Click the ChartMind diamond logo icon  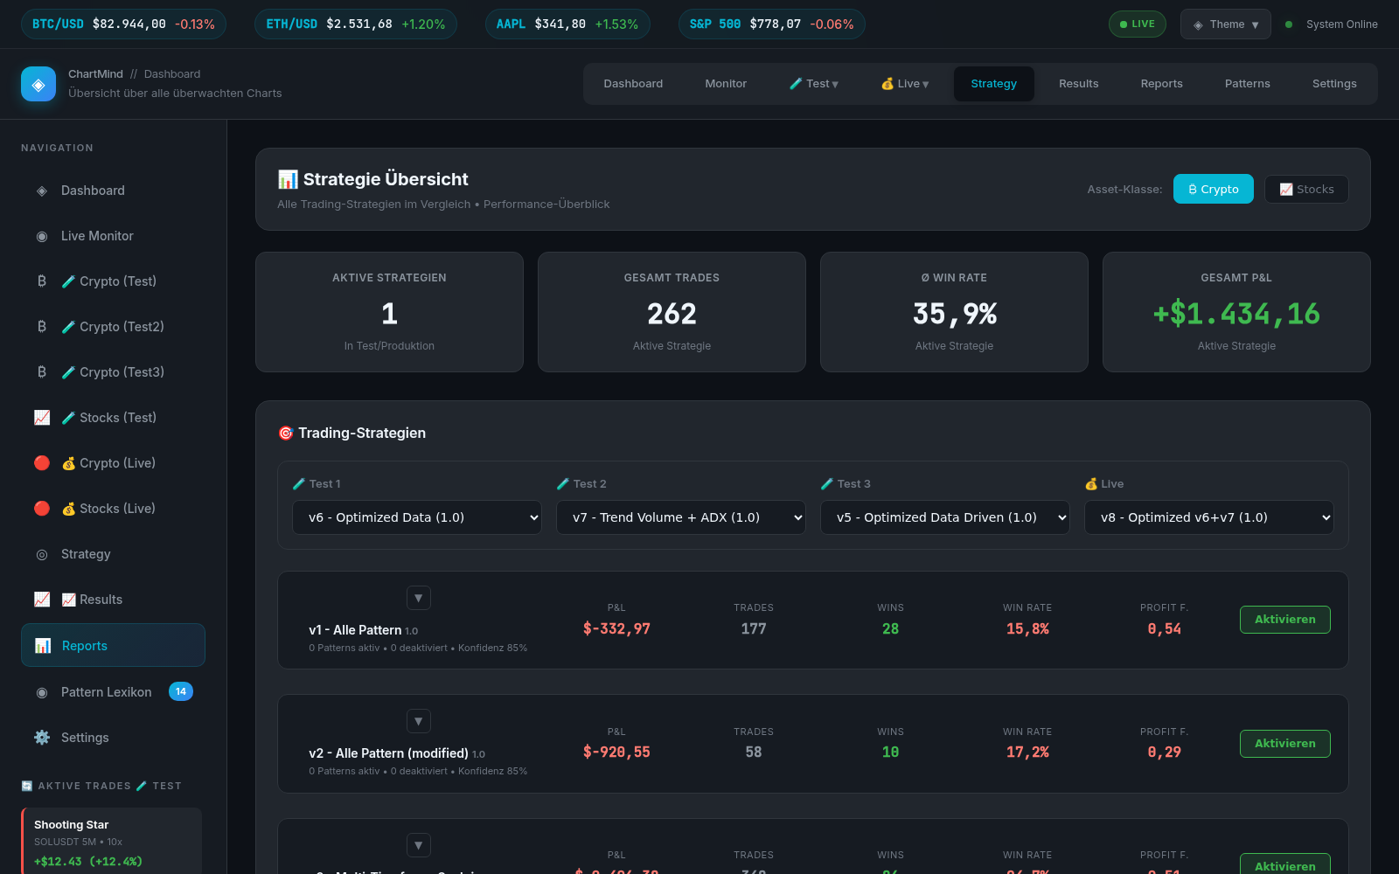(38, 84)
